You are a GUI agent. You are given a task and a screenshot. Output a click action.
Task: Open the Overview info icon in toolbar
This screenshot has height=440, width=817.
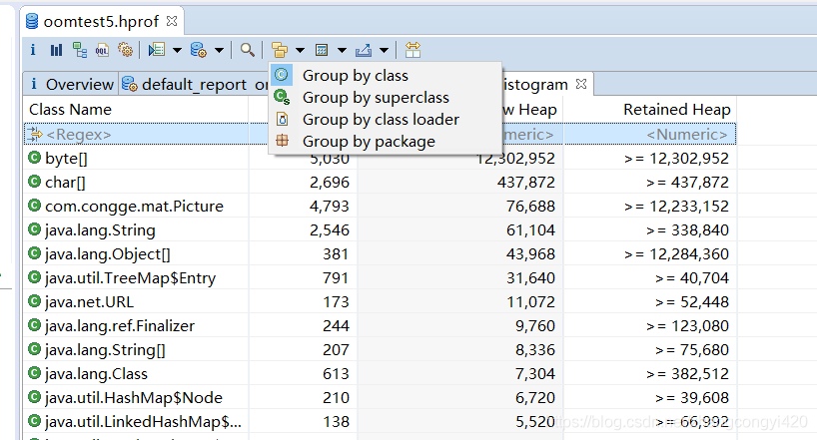[x=33, y=49]
